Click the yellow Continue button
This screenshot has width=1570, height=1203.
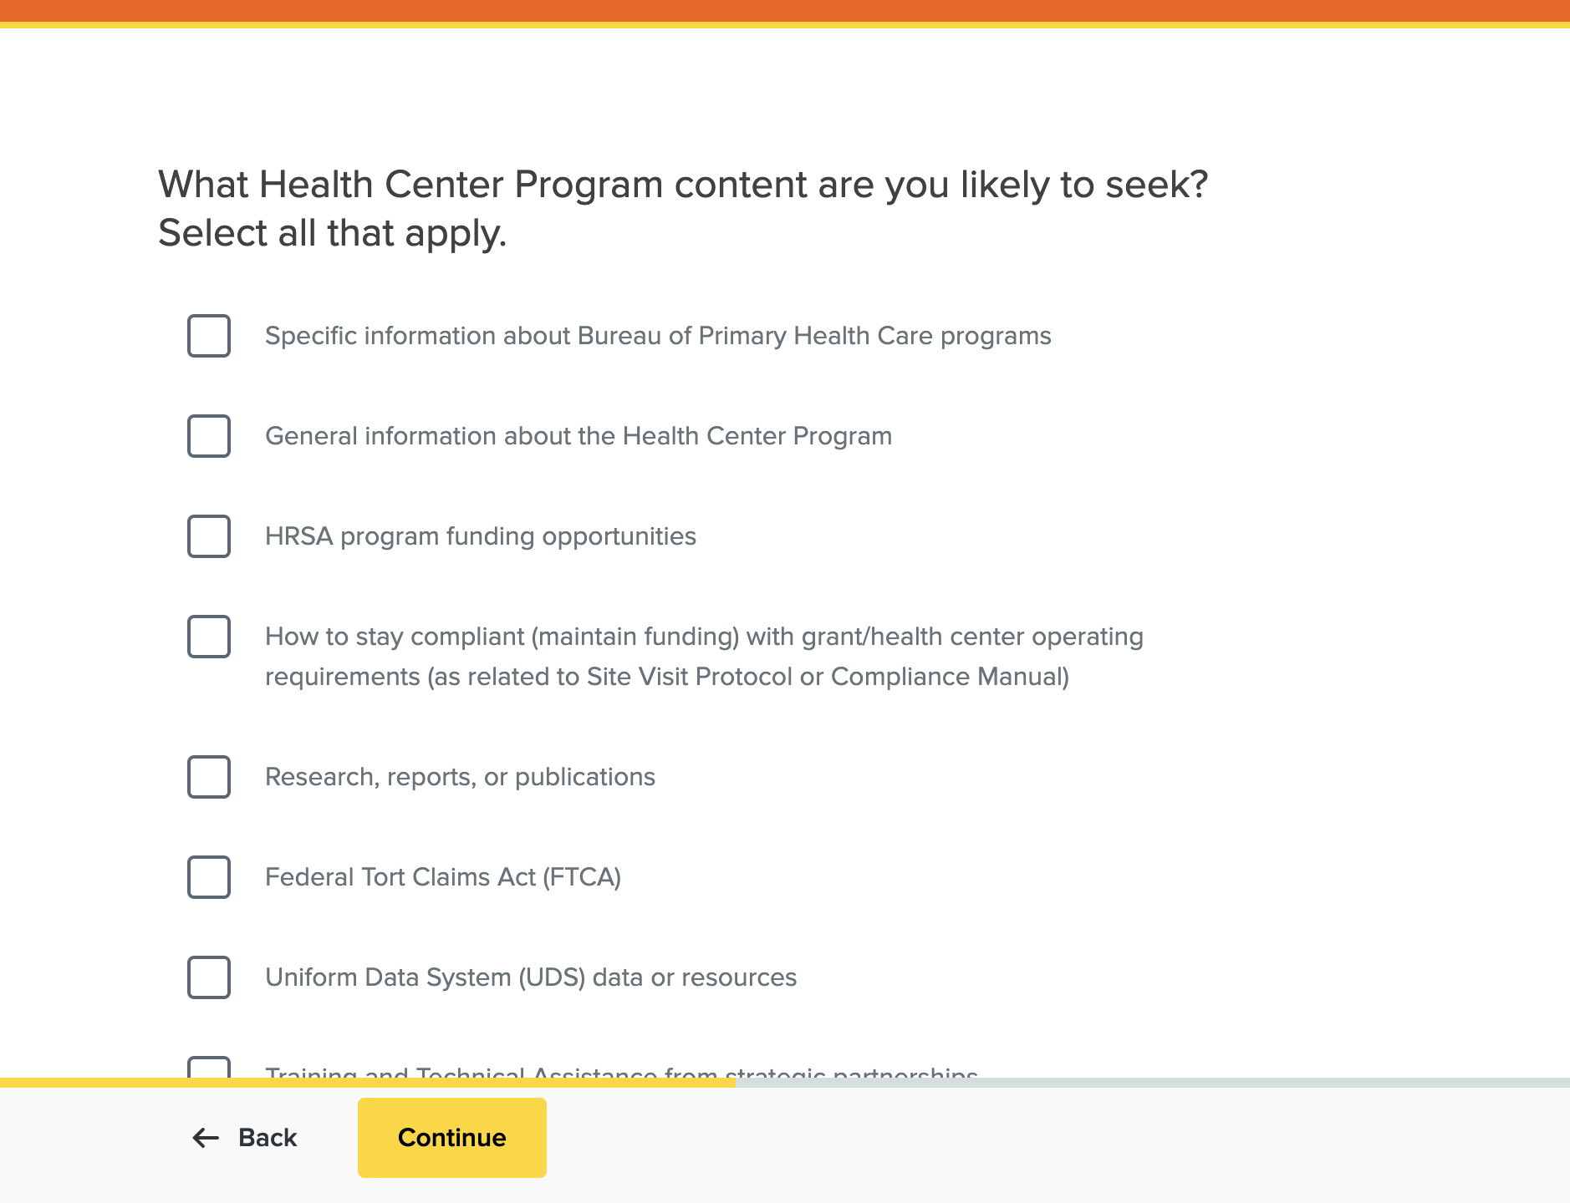(x=451, y=1138)
